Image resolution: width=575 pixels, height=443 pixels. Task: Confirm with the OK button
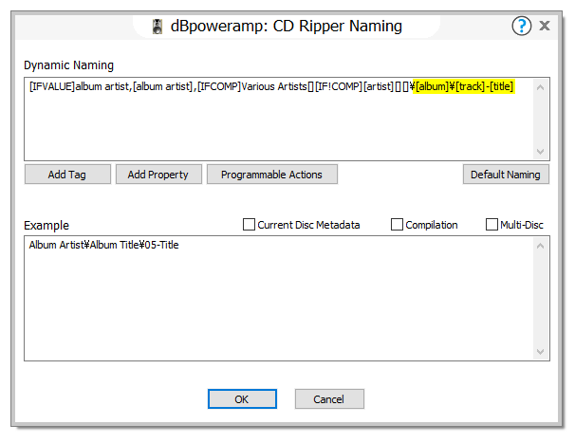242,399
